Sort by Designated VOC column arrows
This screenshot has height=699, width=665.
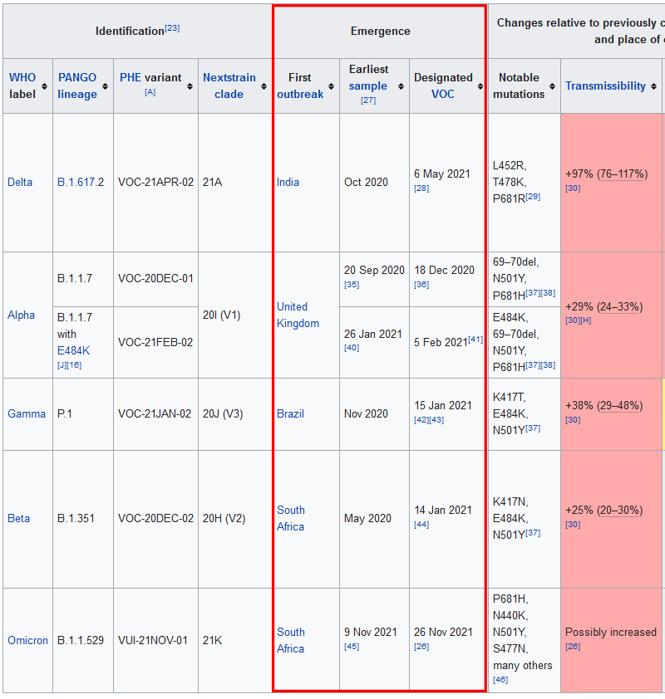click(480, 86)
